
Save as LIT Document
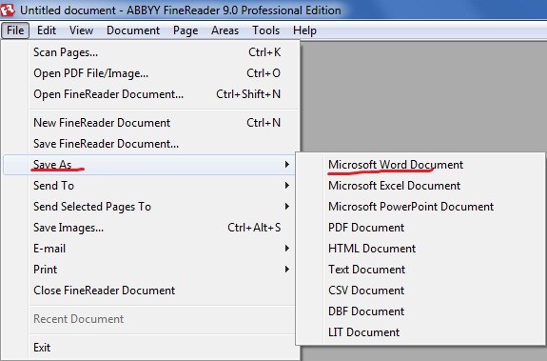tap(420, 332)
